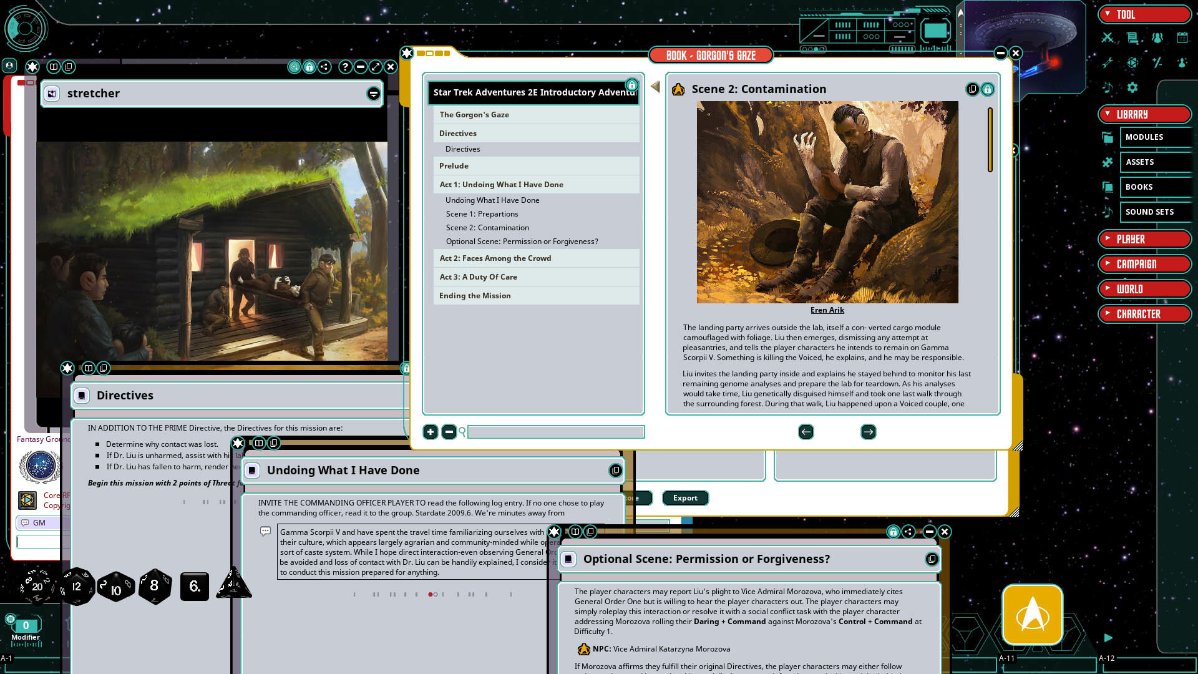Open the Calendar tool icon
The height and width of the screenshot is (674, 1198).
(x=1181, y=37)
